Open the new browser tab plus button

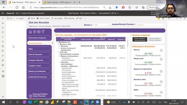pyautogui.click(x=79, y=2)
